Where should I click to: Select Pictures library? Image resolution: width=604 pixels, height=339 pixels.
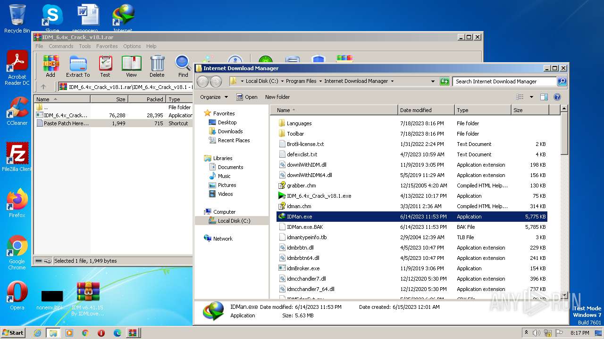pyautogui.click(x=222, y=185)
